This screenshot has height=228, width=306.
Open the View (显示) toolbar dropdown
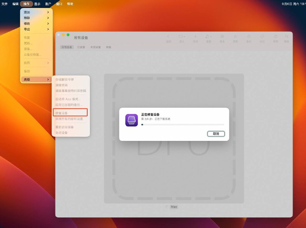coord(182,37)
